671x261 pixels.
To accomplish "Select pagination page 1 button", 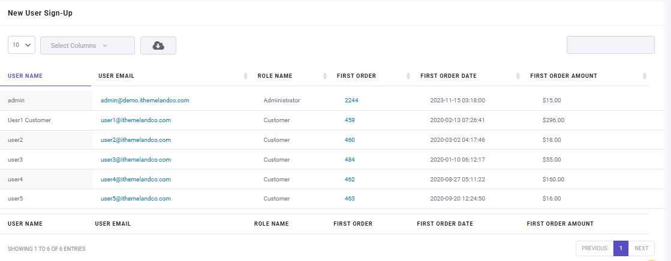I will click(x=621, y=248).
